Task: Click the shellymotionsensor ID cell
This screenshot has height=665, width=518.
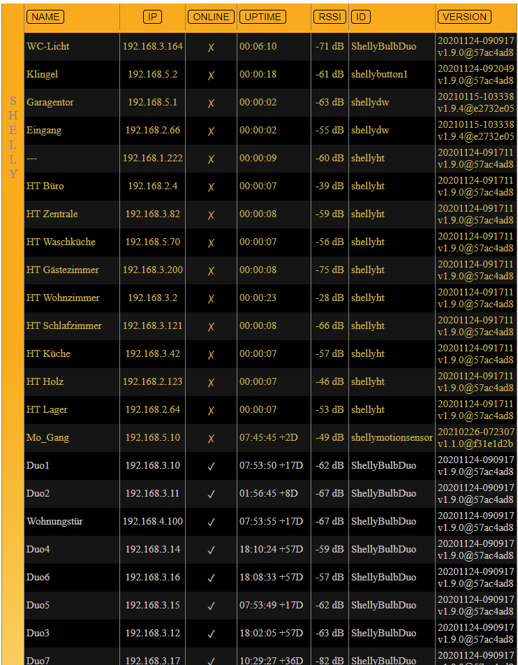Action: (392, 438)
